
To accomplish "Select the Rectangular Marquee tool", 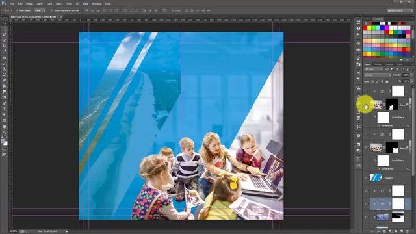I will pyautogui.click(x=5, y=29).
